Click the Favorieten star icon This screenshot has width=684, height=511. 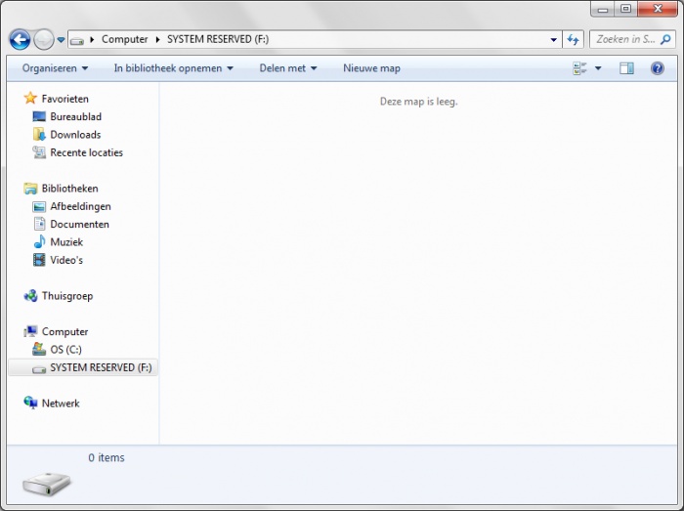30,98
